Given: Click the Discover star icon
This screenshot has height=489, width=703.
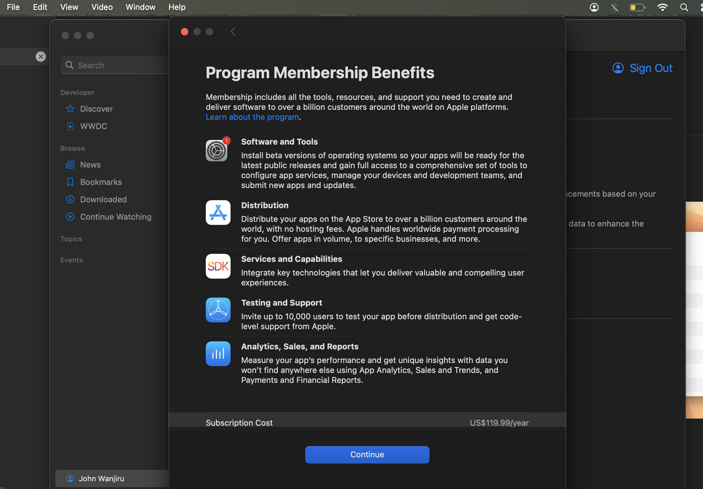Looking at the screenshot, I should [70, 109].
